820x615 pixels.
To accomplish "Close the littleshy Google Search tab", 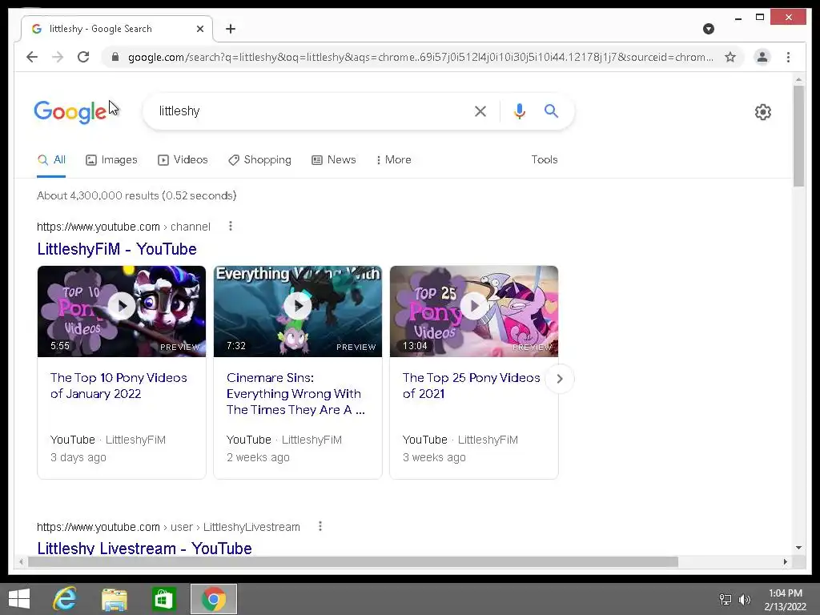I will (199, 29).
